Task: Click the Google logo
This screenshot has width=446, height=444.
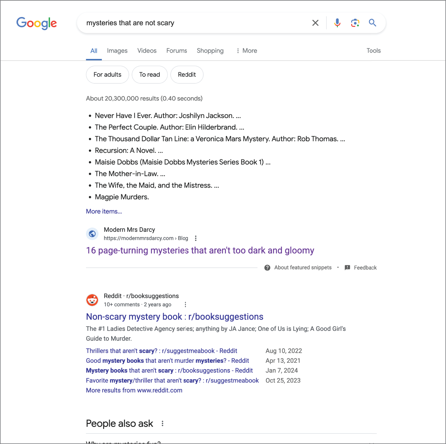Action: click(x=37, y=23)
